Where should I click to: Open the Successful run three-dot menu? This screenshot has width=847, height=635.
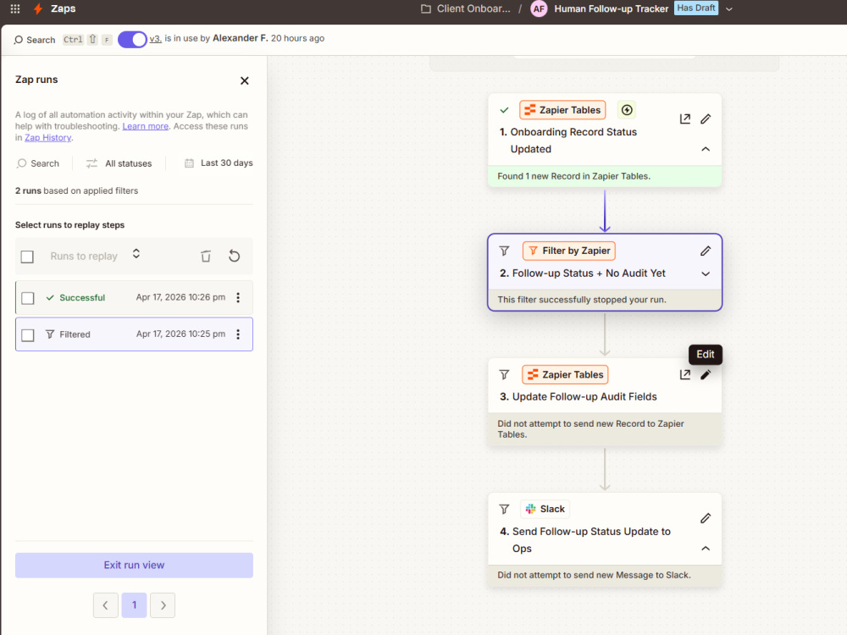(x=238, y=297)
